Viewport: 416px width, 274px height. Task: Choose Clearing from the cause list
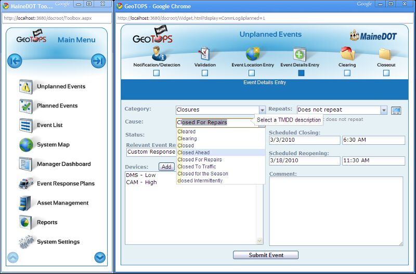tap(220, 139)
